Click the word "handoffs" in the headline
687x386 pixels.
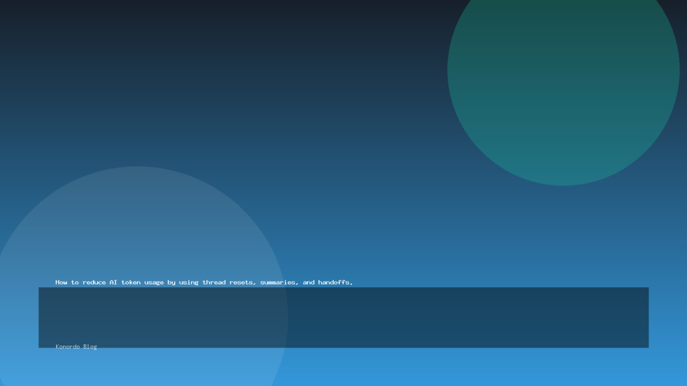335,282
